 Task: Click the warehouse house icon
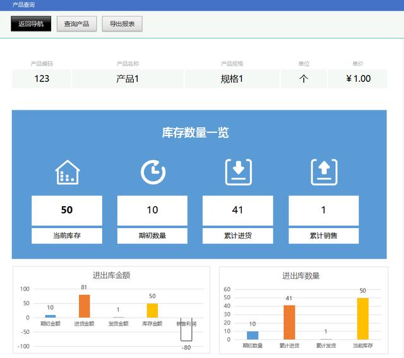pyautogui.click(x=67, y=172)
